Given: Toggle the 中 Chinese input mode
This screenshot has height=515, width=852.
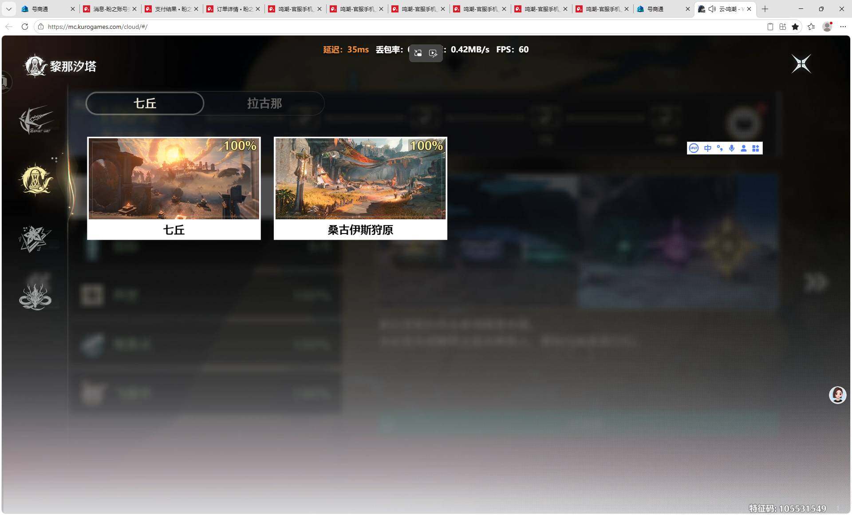Looking at the screenshot, I should (x=708, y=148).
